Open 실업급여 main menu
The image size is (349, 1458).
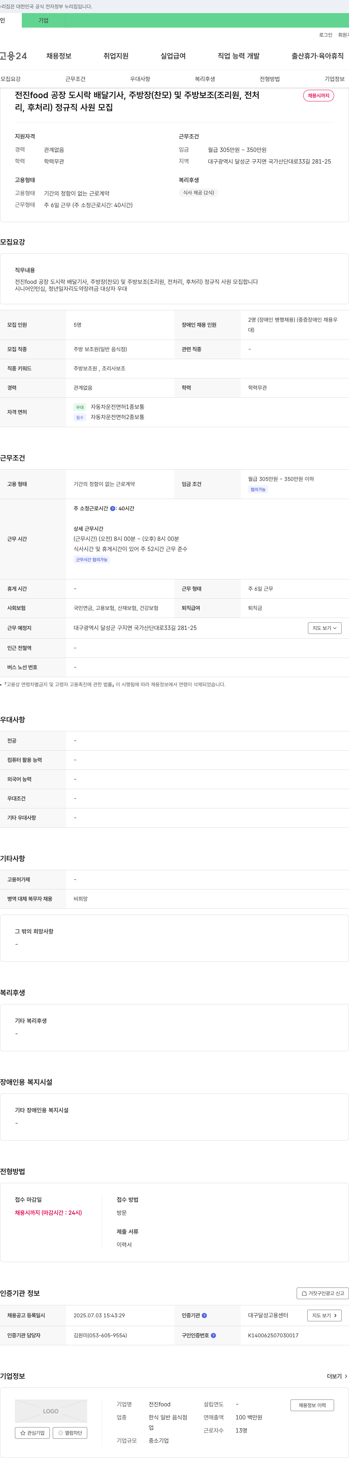pyautogui.click(x=173, y=56)
